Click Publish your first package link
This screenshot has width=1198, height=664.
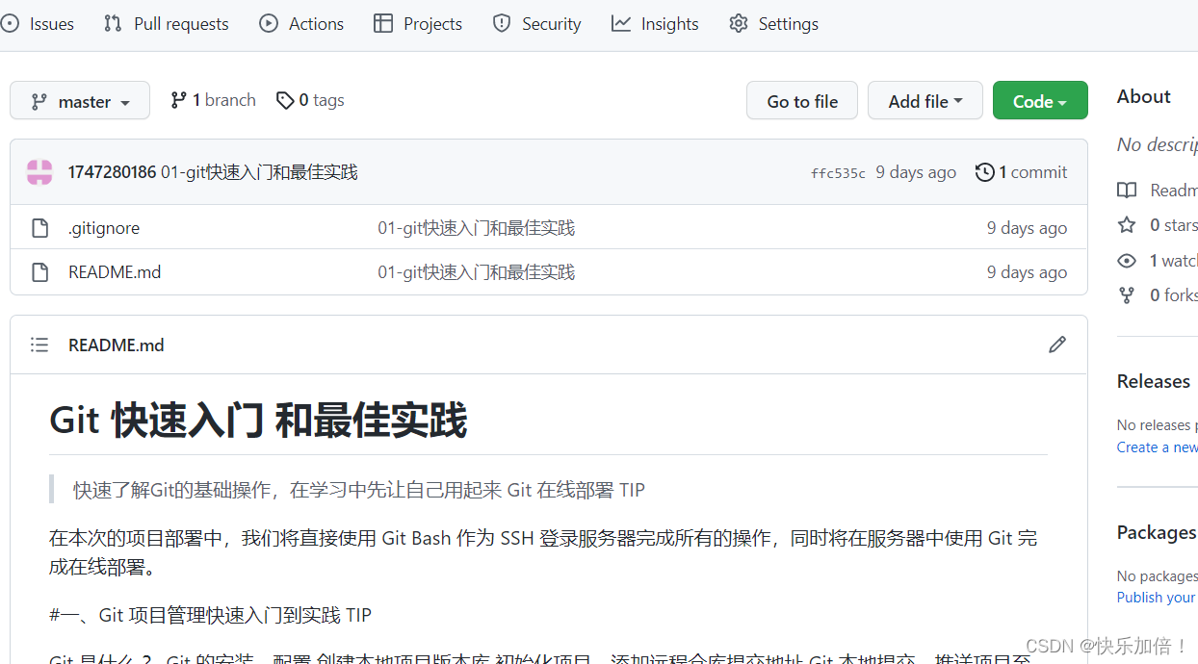[1158, 598]
